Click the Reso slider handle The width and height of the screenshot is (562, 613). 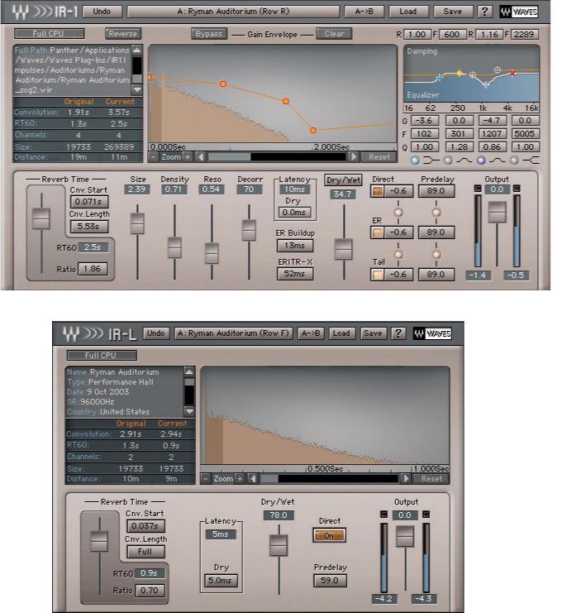tap(212, 253)
